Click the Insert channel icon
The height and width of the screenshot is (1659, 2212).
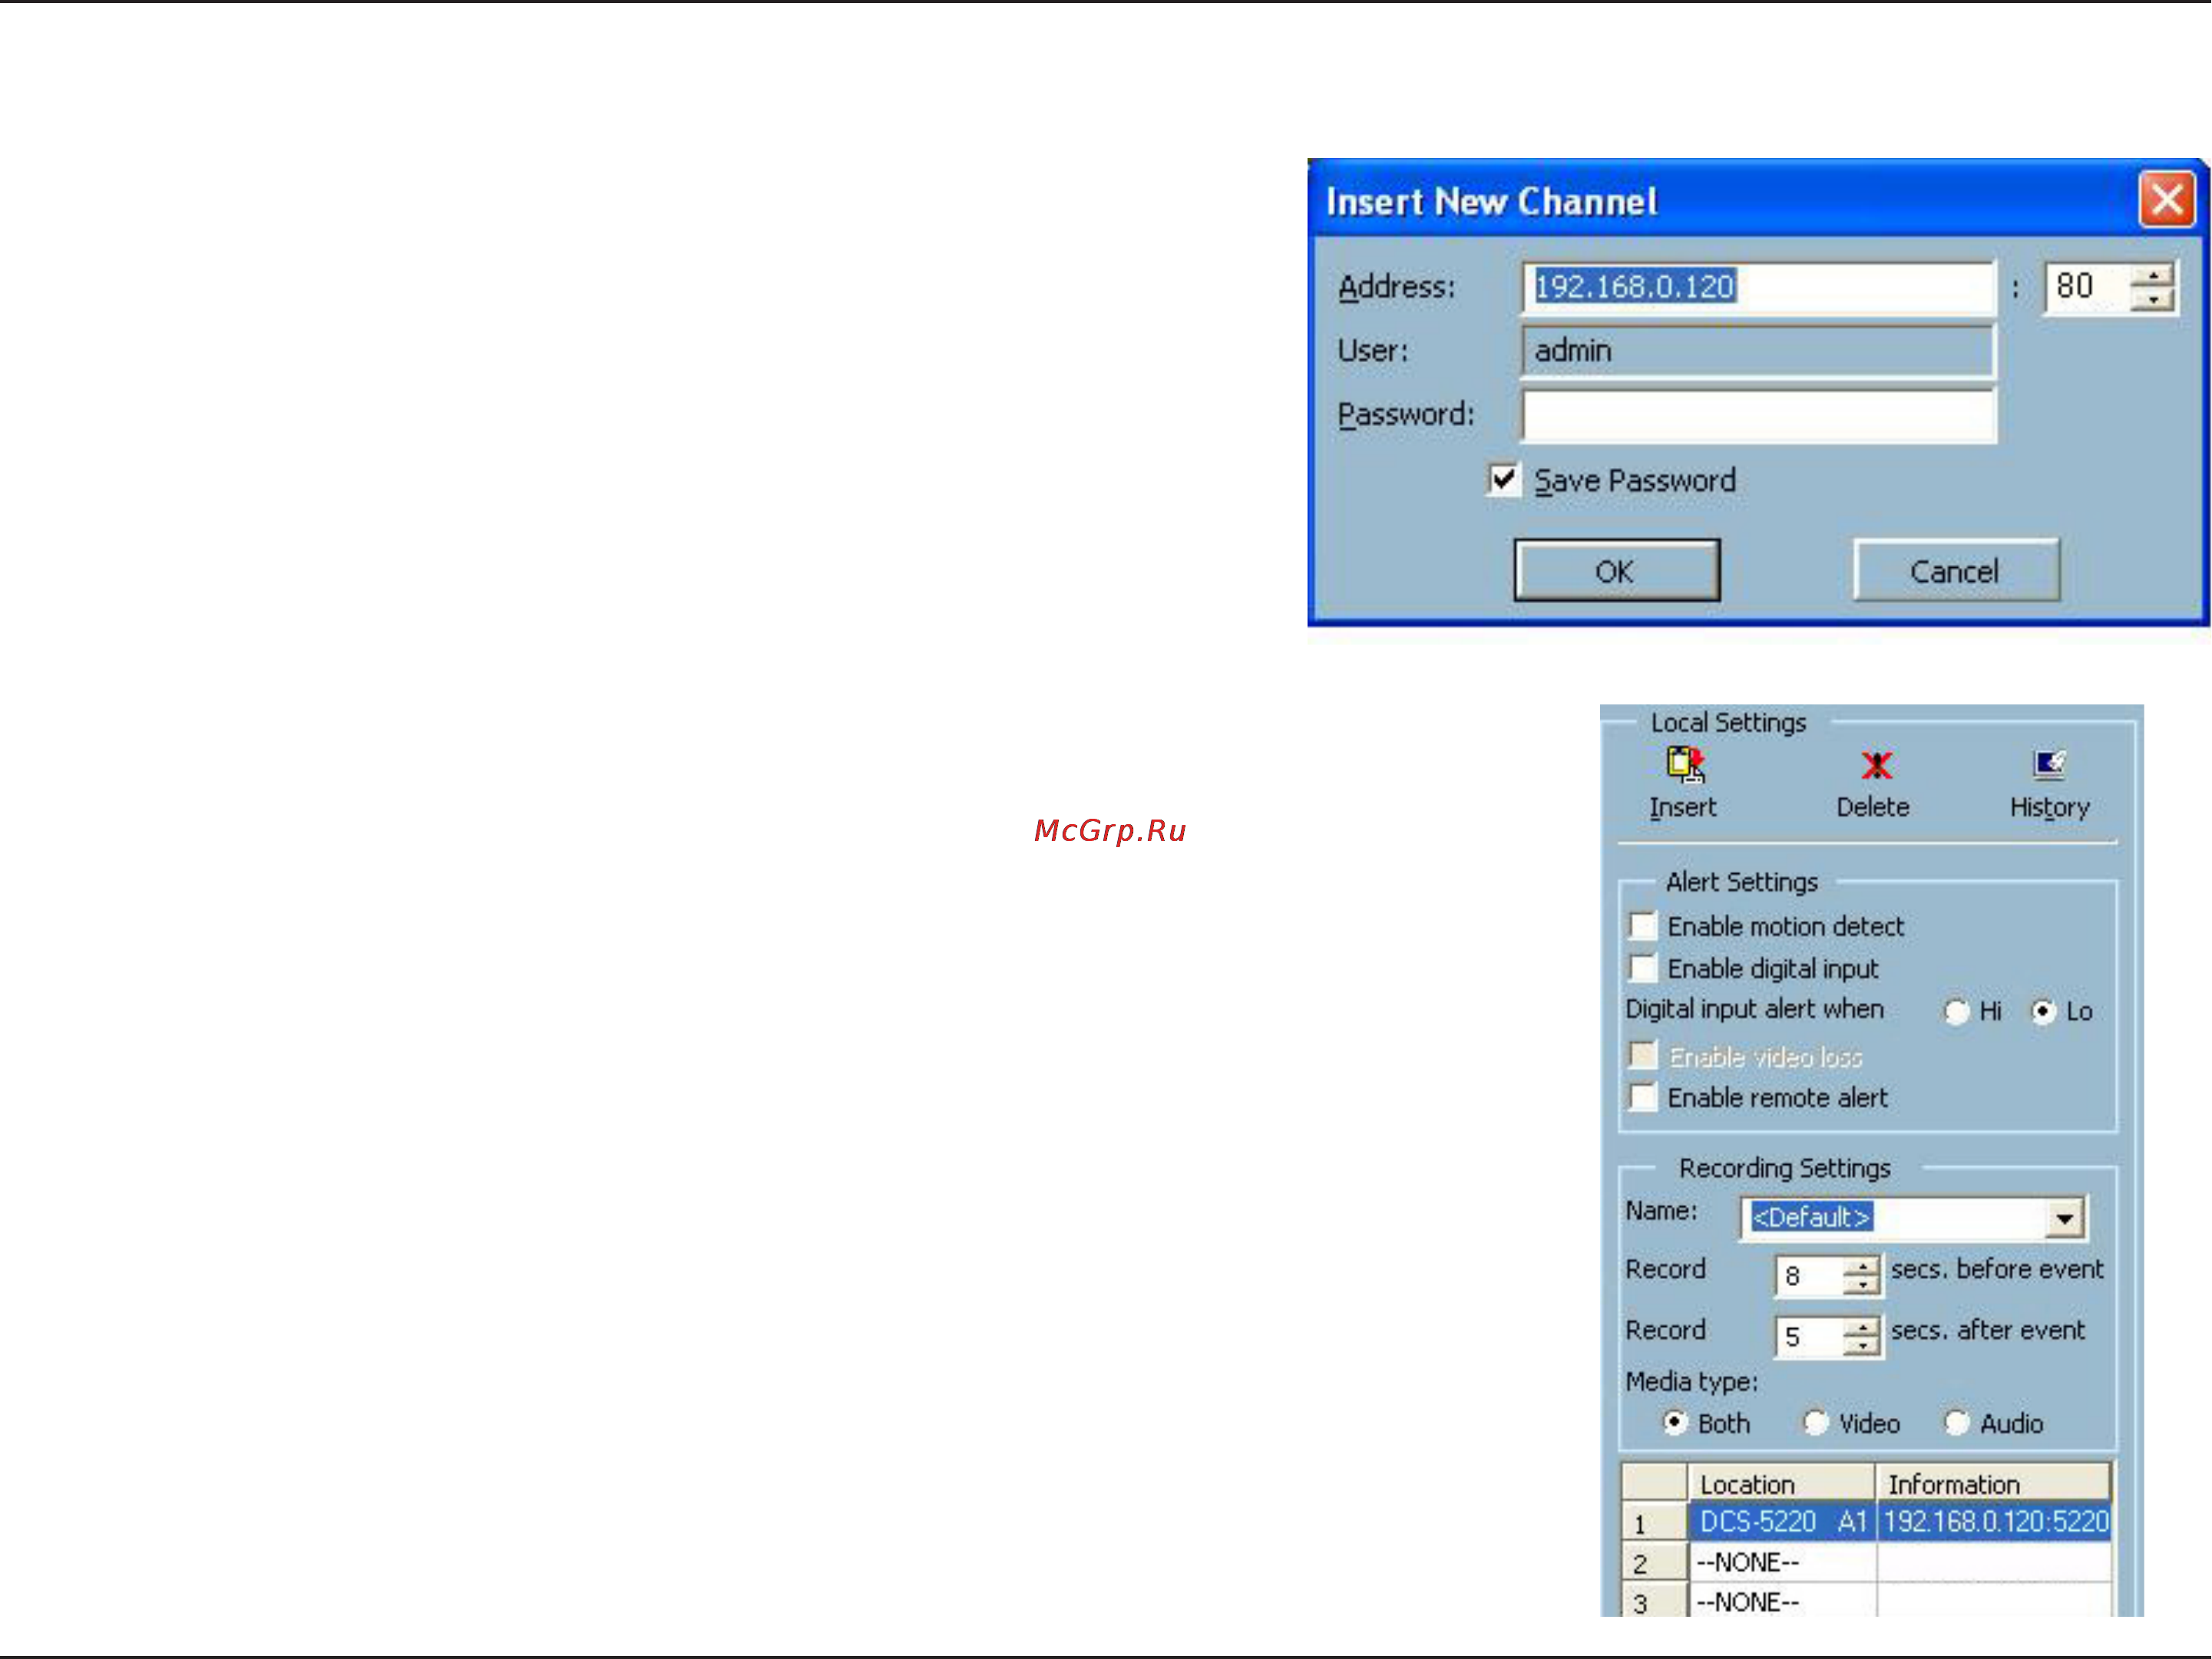[x=1685, y=764]
